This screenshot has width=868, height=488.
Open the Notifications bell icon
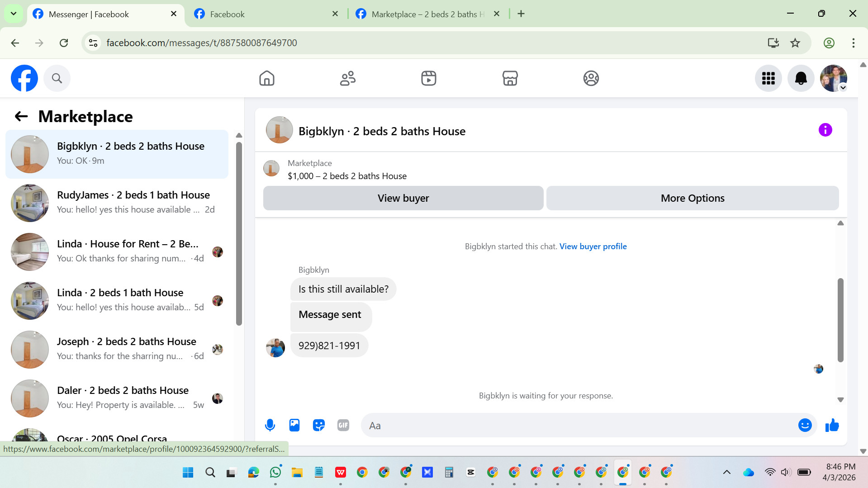coord(801,78)
